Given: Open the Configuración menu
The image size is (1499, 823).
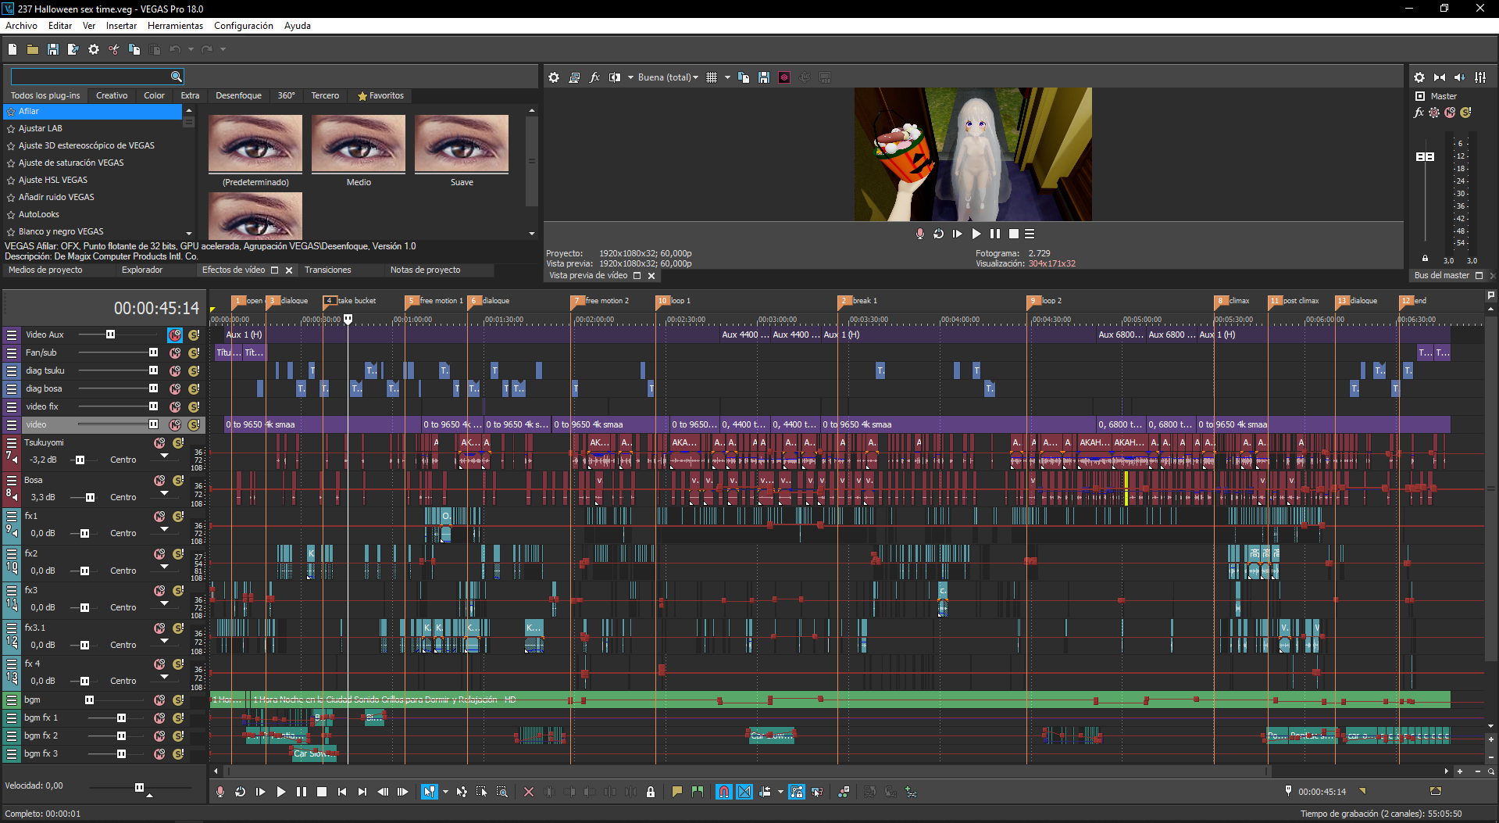Looking at the screenshot, I should [244, 26].
